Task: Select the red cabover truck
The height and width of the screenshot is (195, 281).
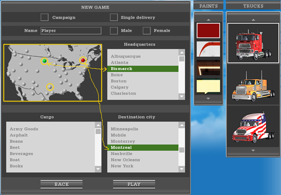Action: click(x=253, y=42)
